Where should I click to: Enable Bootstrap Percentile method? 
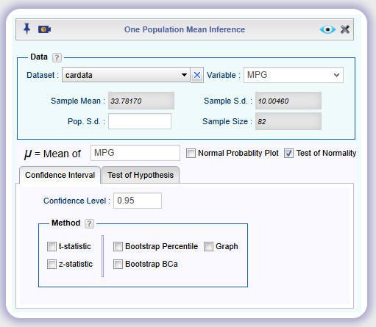tap(118, 246)
